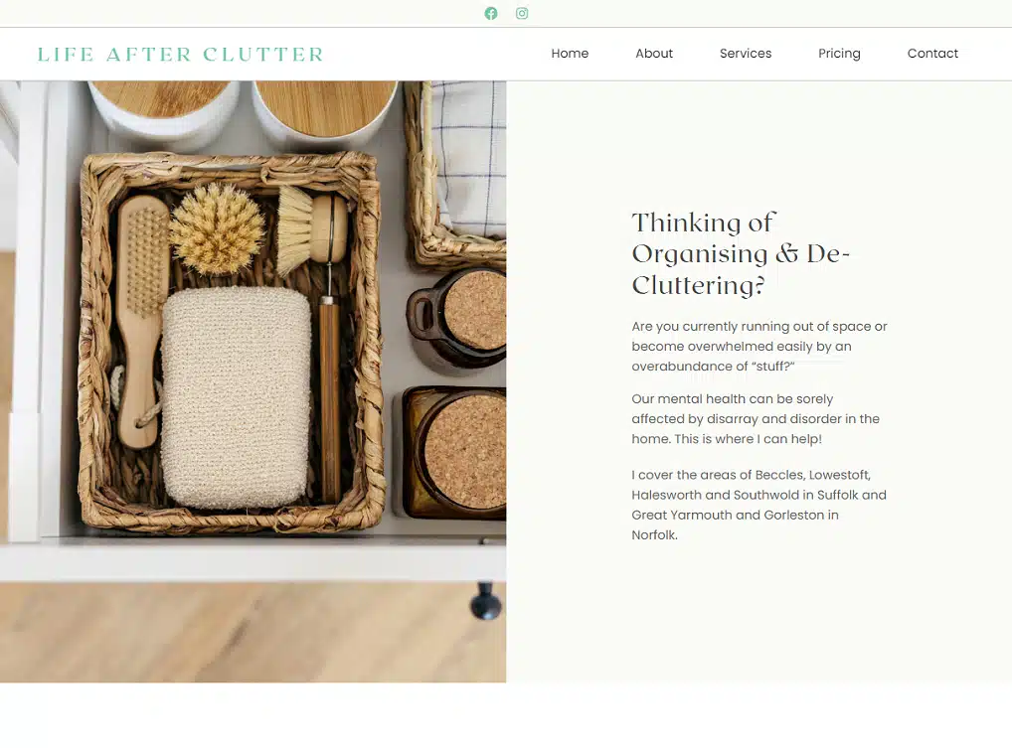The width and height of the screenshot is (1012, 748).
Task: Click the text listing Beccles and Lowestoft areas
Action: (759, 505)
